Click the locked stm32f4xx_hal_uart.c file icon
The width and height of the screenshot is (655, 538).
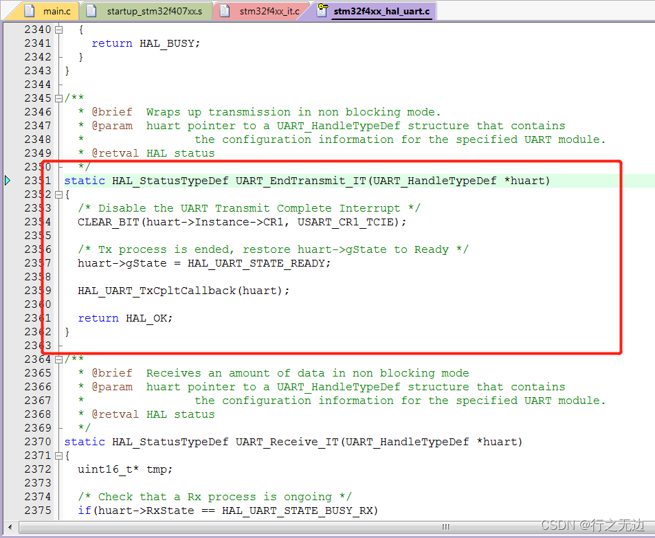click(322, 10)
